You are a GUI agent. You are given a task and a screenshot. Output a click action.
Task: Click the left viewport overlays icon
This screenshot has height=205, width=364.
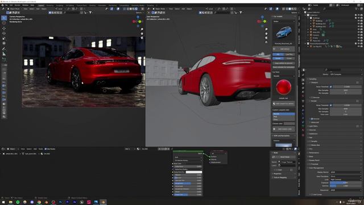pos(118,9)
